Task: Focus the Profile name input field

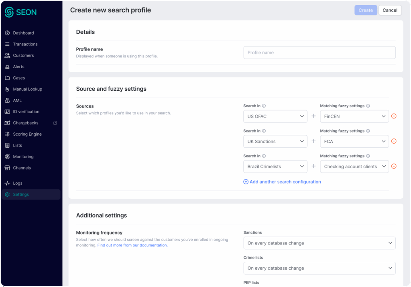Action: [319, 53]
